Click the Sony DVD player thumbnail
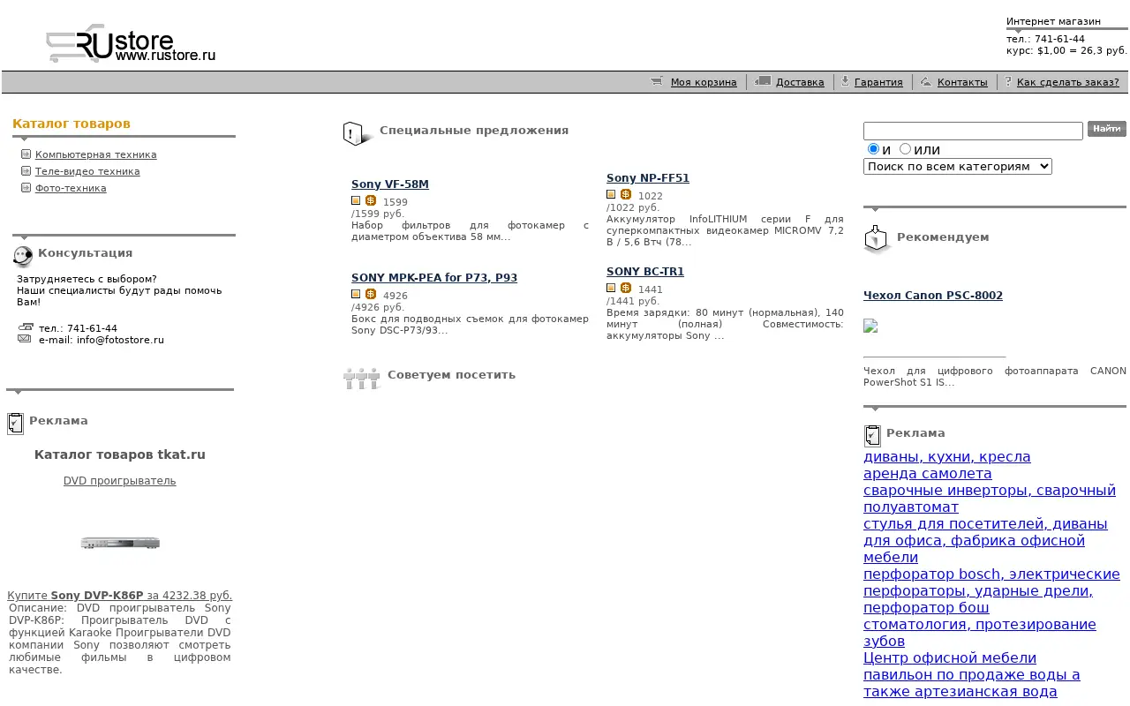This screenshot has width=1130, height=706. (120, 543)
